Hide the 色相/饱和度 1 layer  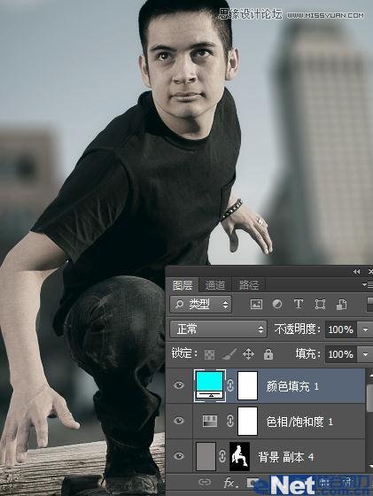(179, 421)
